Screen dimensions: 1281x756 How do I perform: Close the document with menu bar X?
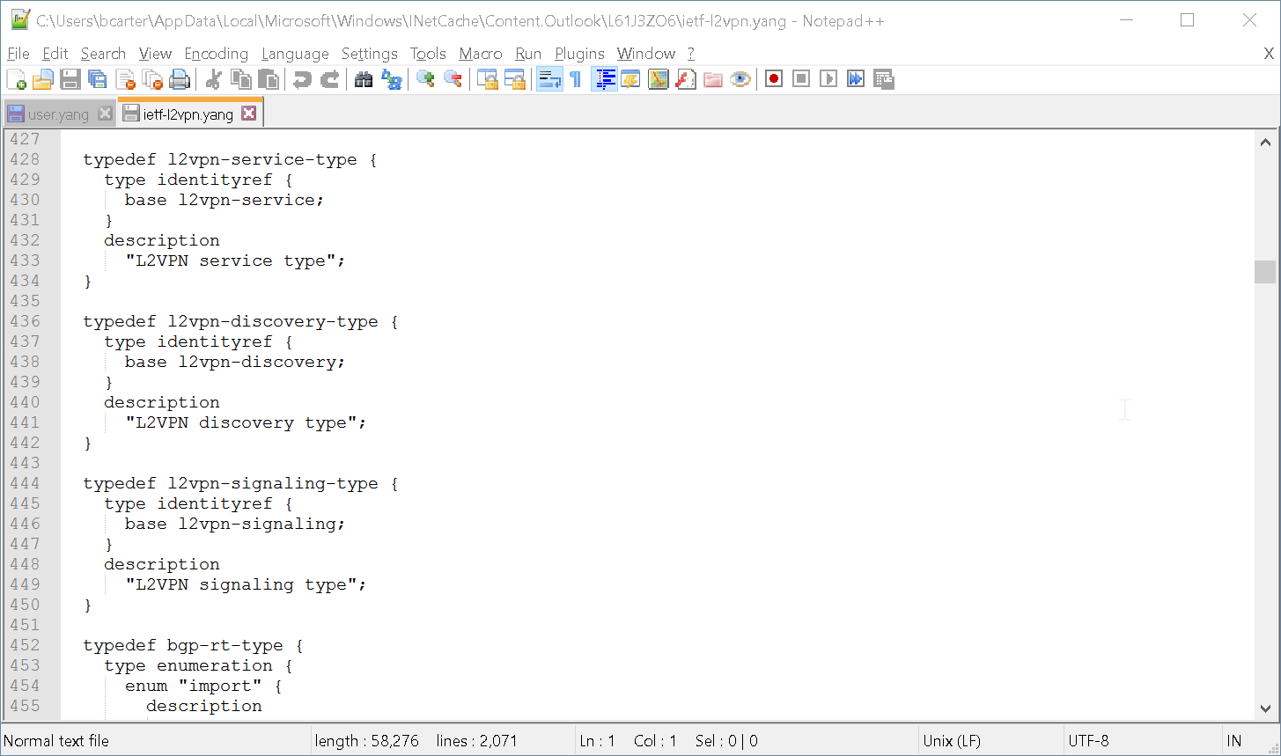(1269, 54)
